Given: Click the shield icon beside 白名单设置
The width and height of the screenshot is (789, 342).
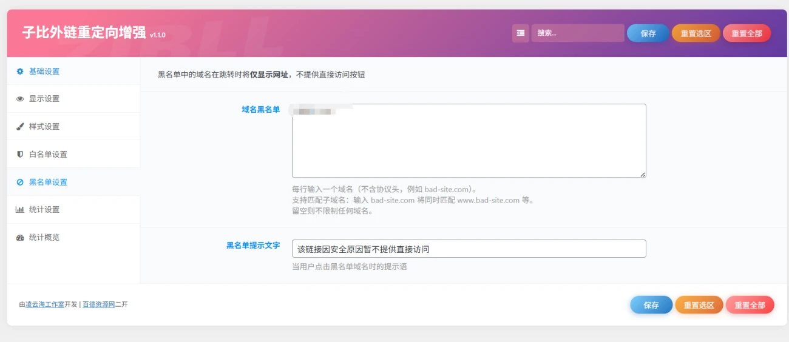Looking at the screenshot, I should click(x=20, y=155).
